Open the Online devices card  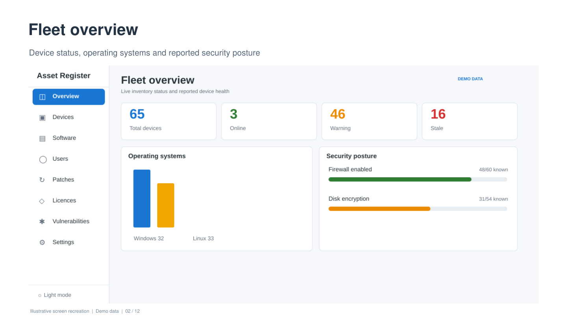click(x=269, y=121)
